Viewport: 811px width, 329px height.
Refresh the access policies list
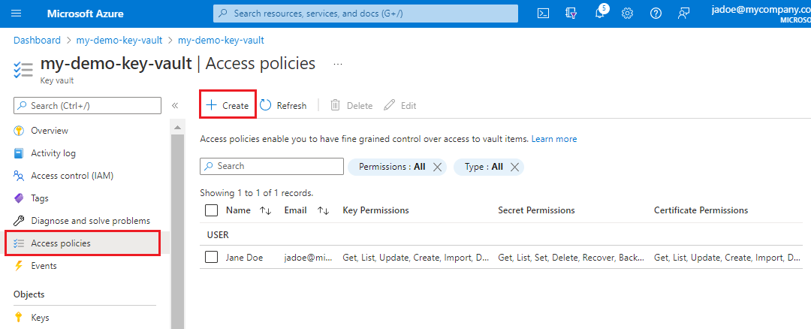tap(284, 106)
